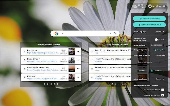
Task: Open Xbox Series S World Premiere video
Action: [114, 68]
